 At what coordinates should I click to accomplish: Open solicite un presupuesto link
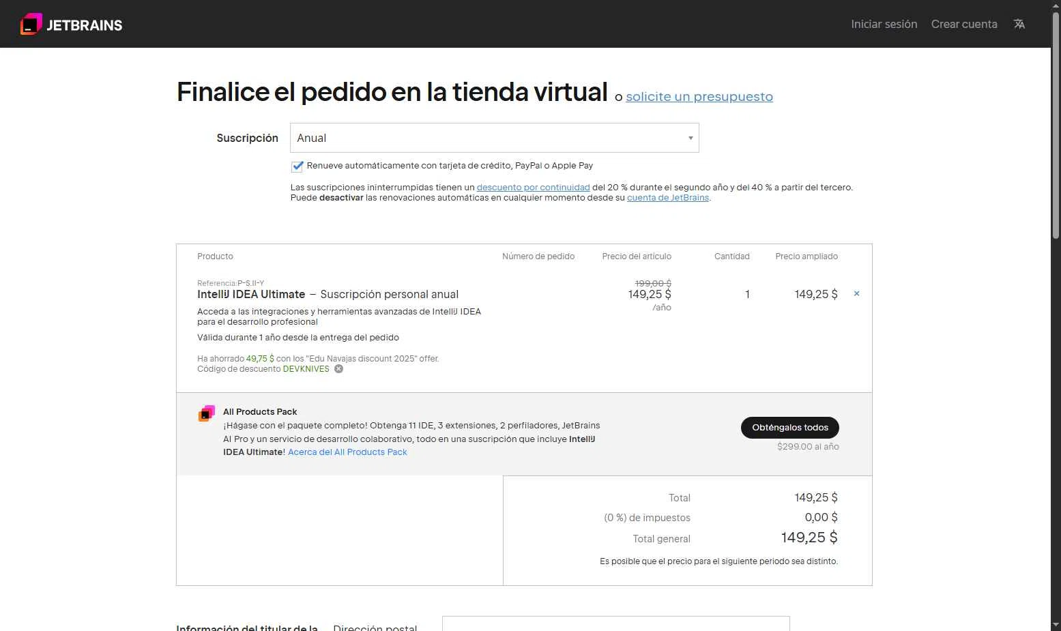(699, 97)
